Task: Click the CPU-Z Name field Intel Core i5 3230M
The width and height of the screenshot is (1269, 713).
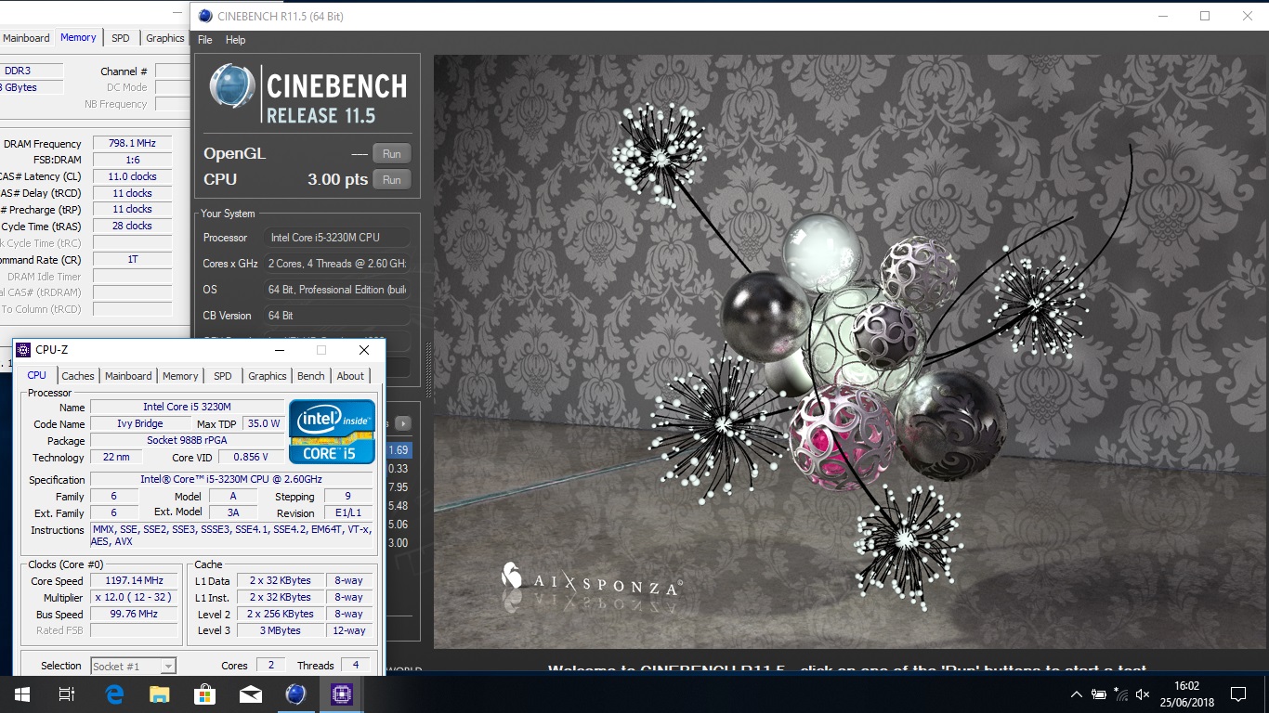Action: click(x=187, y=407)
